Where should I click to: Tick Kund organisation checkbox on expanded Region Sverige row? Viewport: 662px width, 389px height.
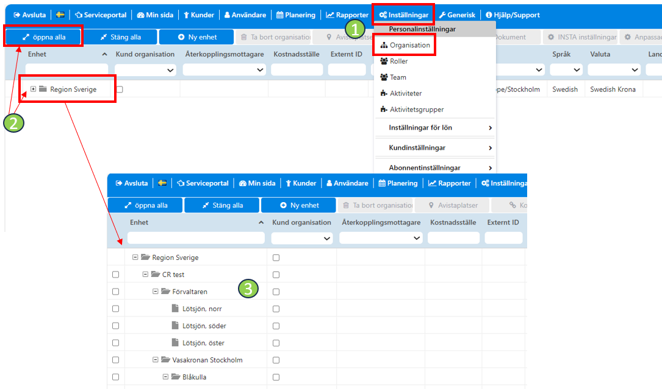point(276,258)
